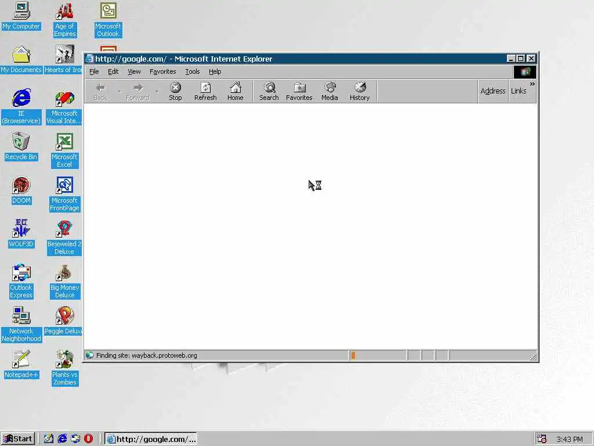Select the Notepad++ desktop shortcut
This screenshot has width=594, height=446.
coord(21,365)
